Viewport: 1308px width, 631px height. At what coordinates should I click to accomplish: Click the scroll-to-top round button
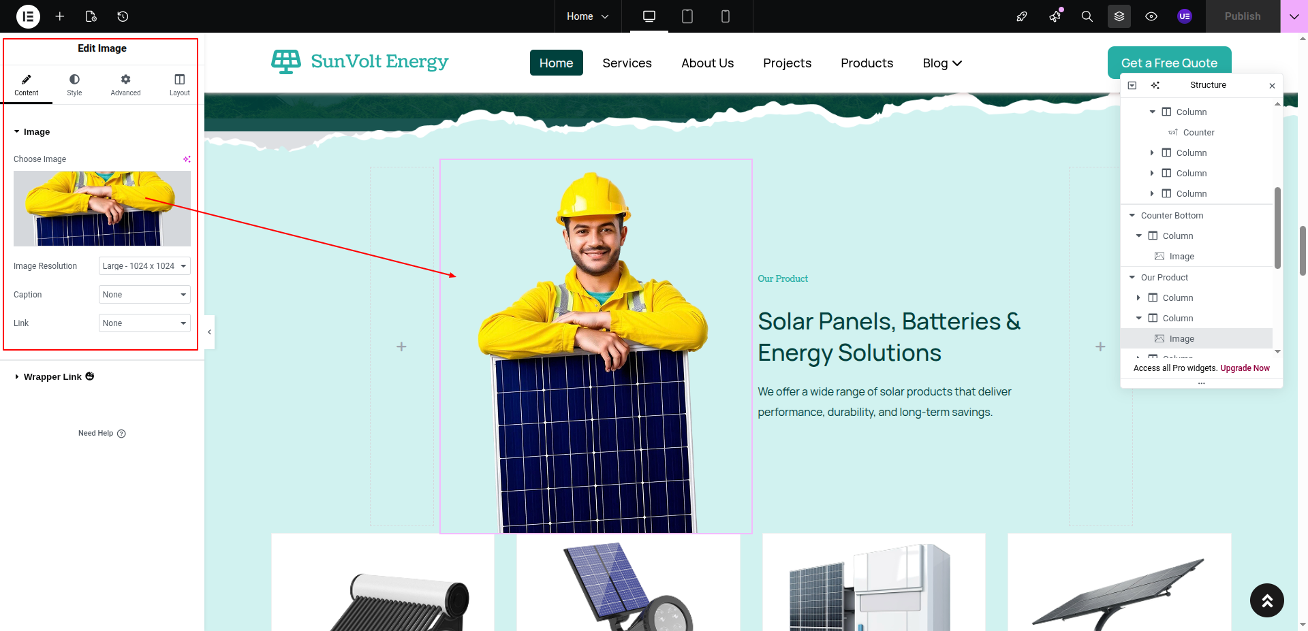pyautogui.click(x=1266, y=600)
